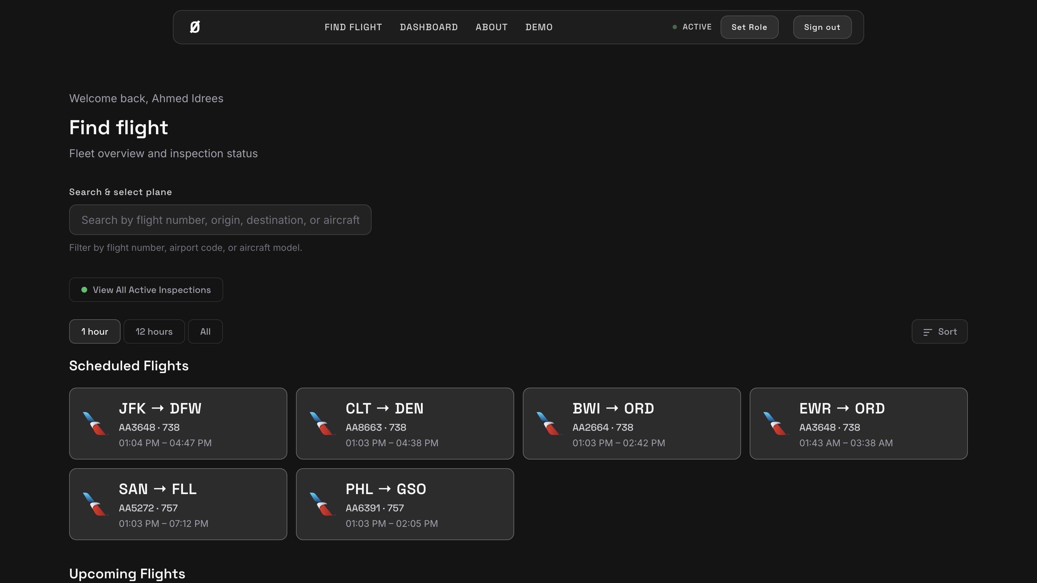This screenshot has width=1037, height=583.
Task: Click airline tail icon on SAN → FLL card
Action: tap(95, 504)
